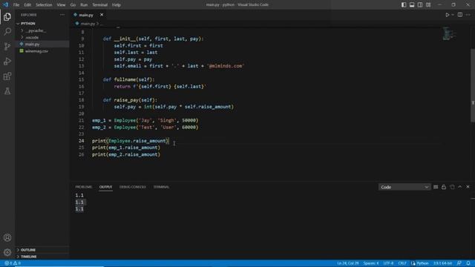This screenshot has width=475, height=267.
Task: Open the Run and Debug view
Action: (7, 61)
